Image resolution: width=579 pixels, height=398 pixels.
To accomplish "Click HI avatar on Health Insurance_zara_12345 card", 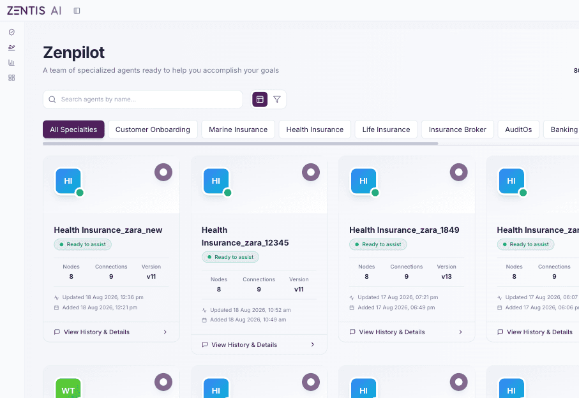I will pos(216,181).
